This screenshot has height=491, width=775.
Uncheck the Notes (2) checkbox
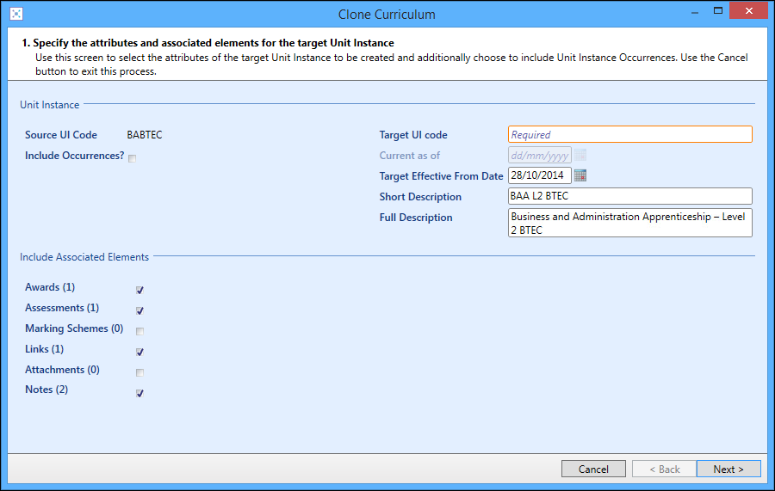click(139, 393)
